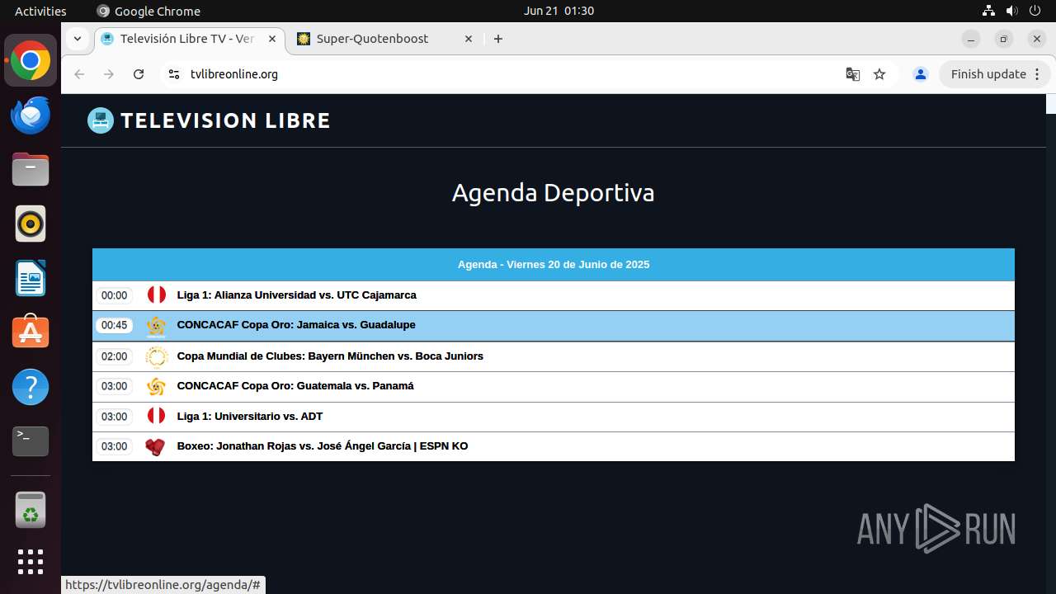Open the Help icon in the dock

pyautogui.click(x=31, y=387)
